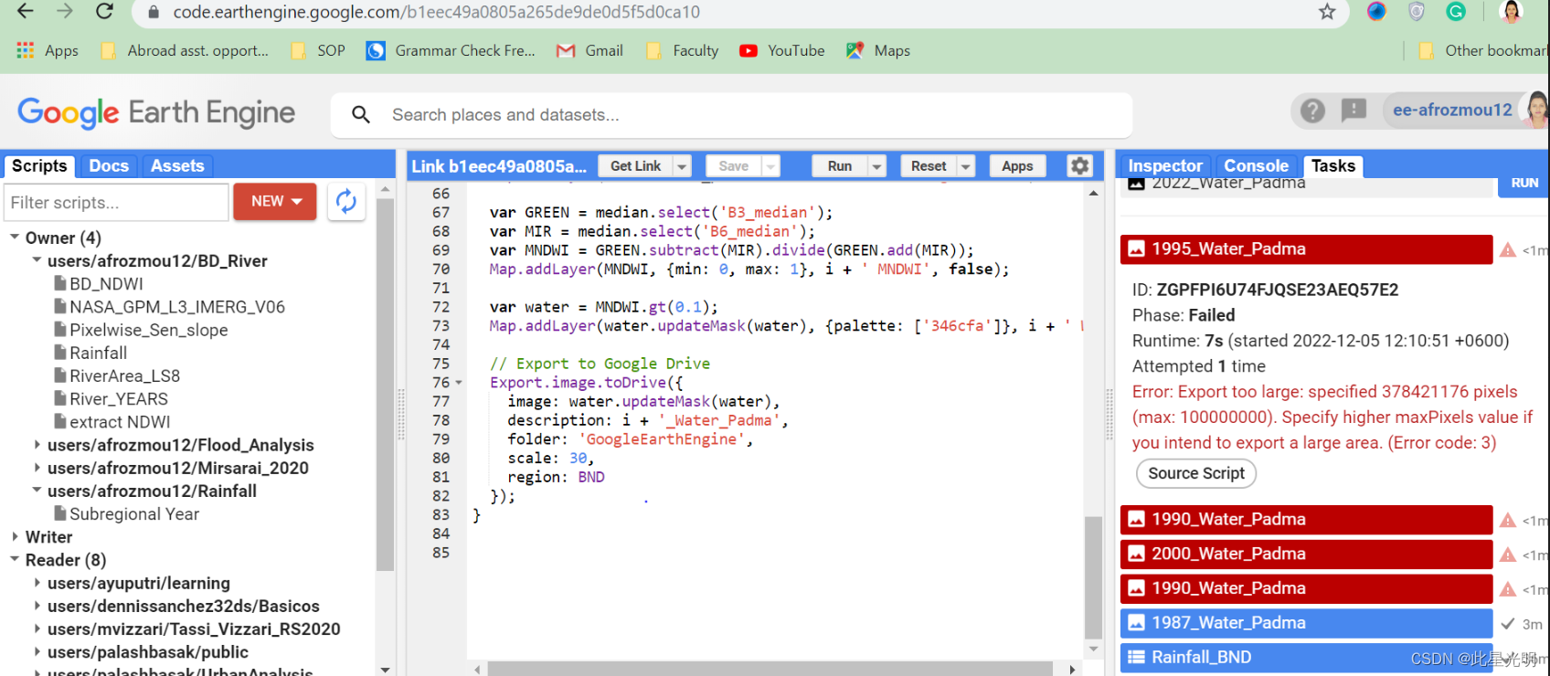The width and height of the screenshot is (1550, 676).
Task: Fold the code block at line 76
Action: point(459,383)
